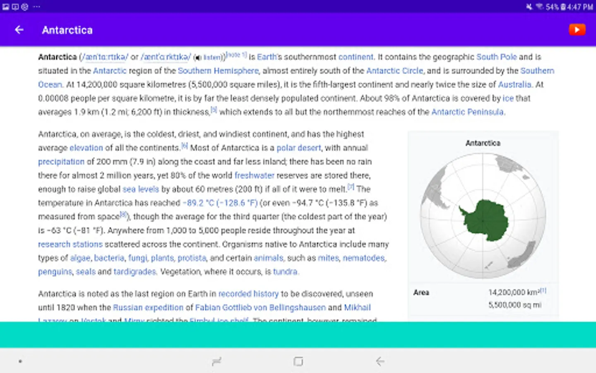
Task: Open the image notification icon in status bar
Action: [6, 7]
